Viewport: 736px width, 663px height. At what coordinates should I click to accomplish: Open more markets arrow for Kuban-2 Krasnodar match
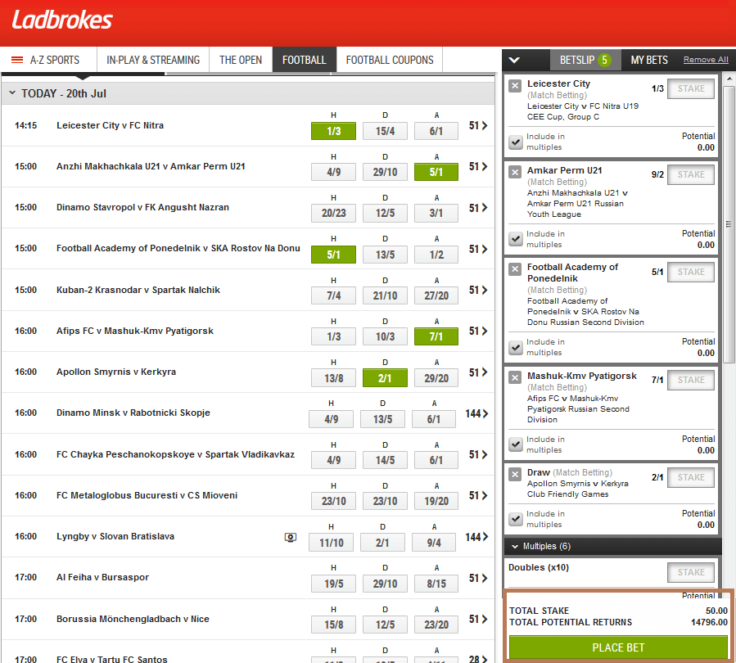[x=485, y=291]
